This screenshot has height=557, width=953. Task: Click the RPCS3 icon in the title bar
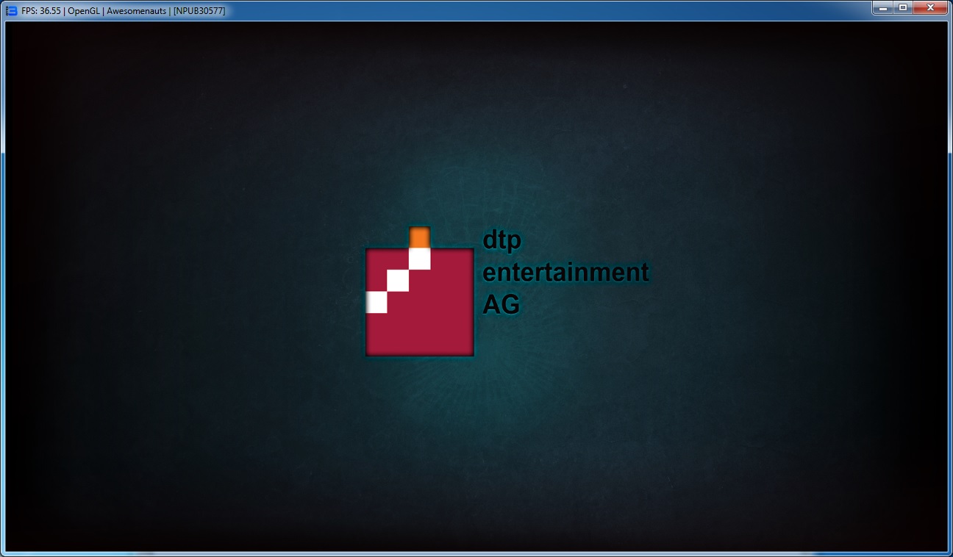pos(11,11)
